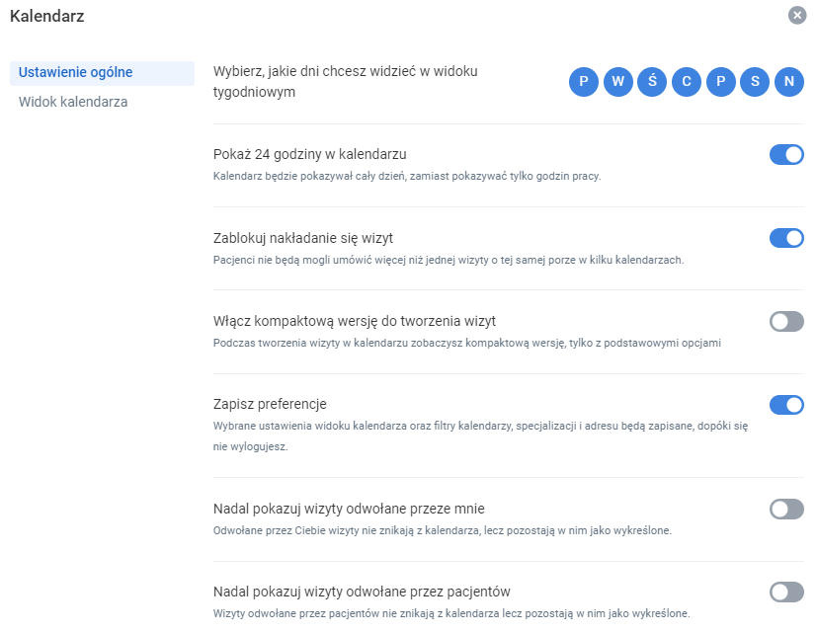Click the W circle for Tuesday
817x633 pixels.
pyautogui.click(x=617, y=82)
